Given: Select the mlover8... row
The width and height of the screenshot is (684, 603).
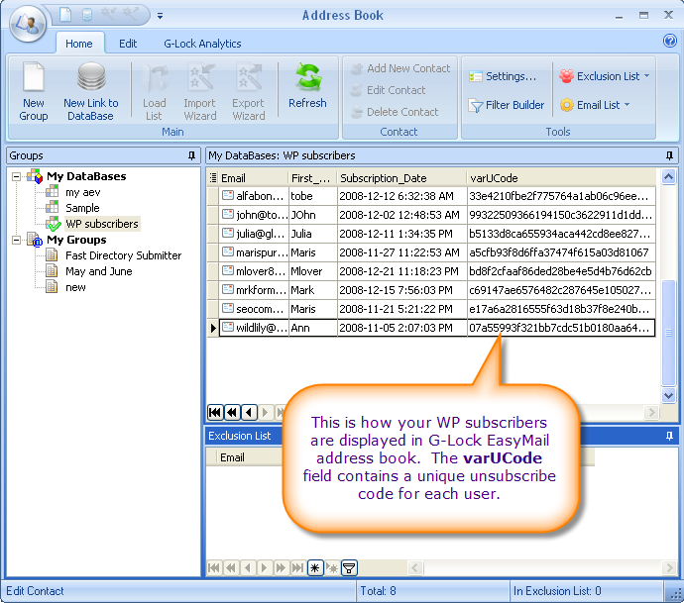Looking at the screenshot, I should 431,271.
